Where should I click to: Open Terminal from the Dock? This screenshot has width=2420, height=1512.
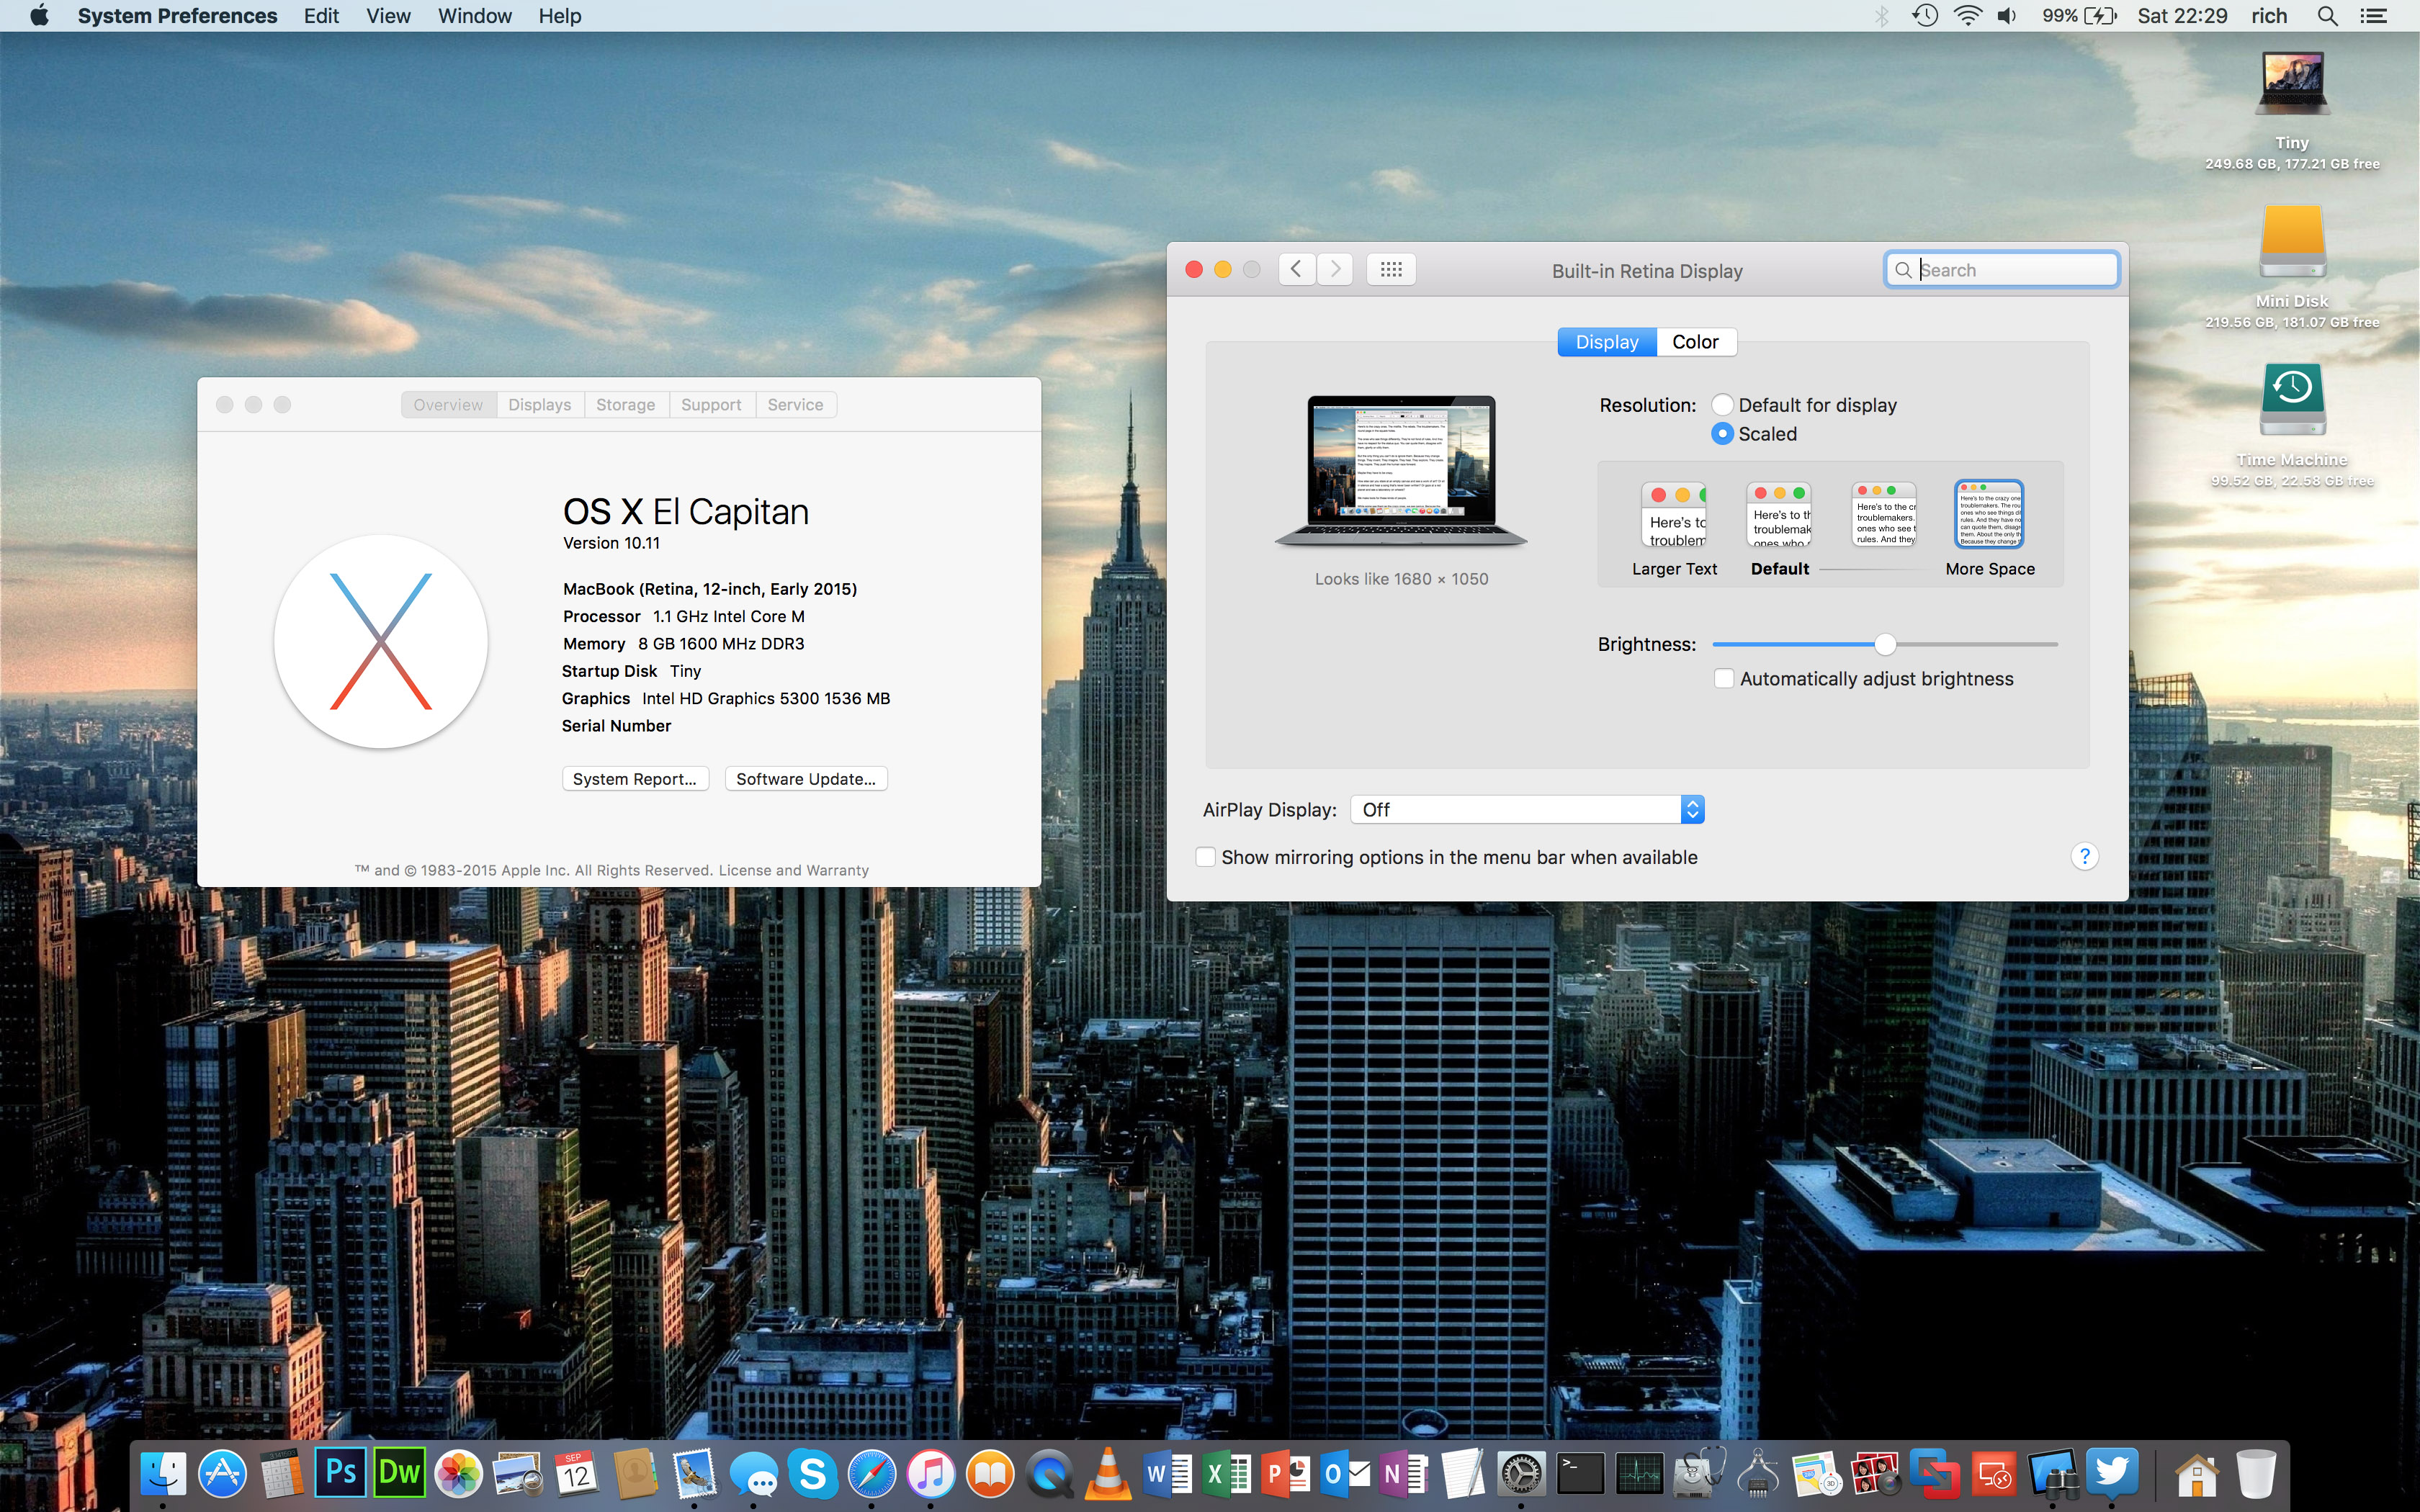coord(1581,1473)
